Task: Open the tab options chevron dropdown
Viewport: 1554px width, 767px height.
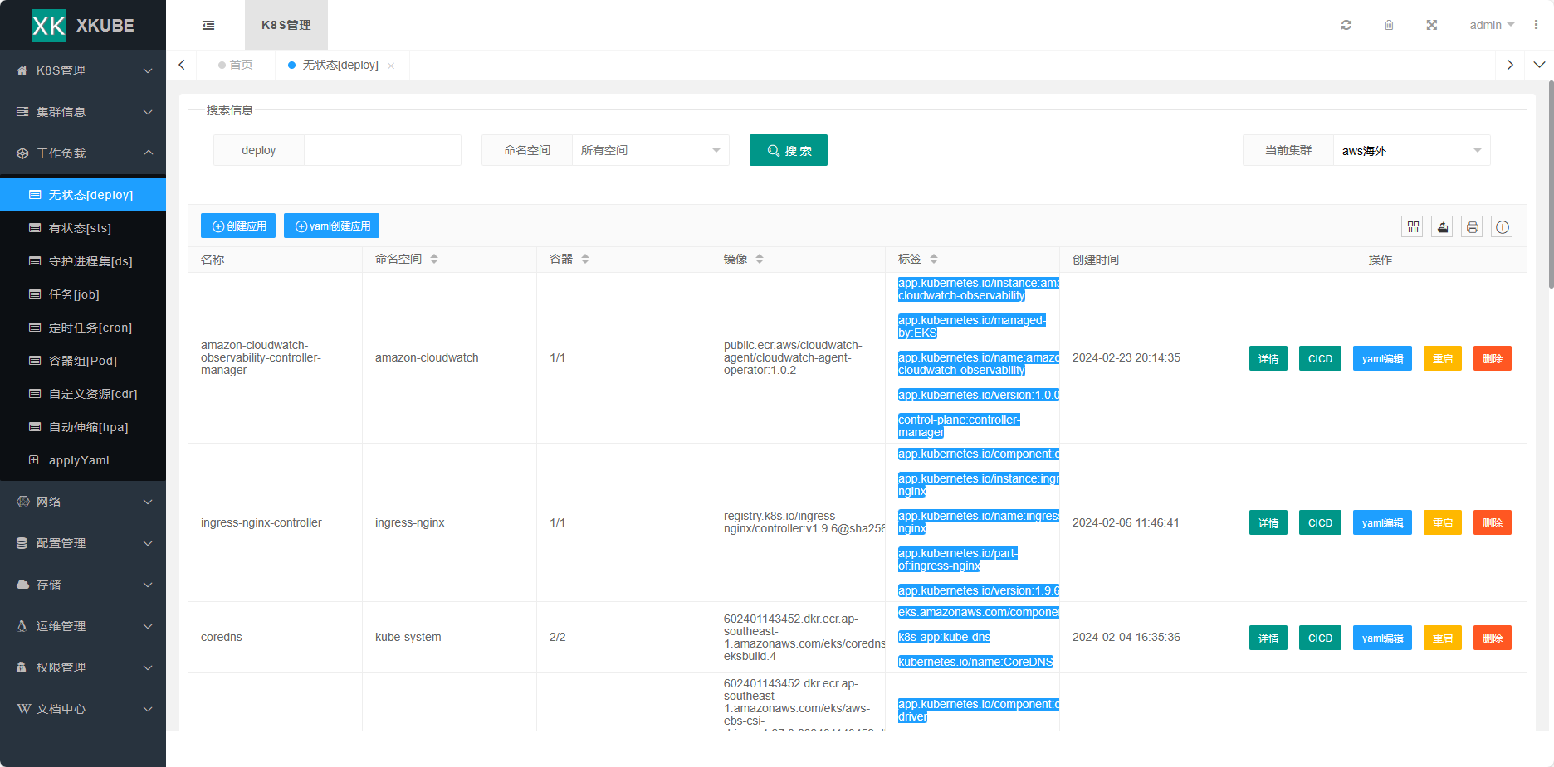Action: [1539, 65]
